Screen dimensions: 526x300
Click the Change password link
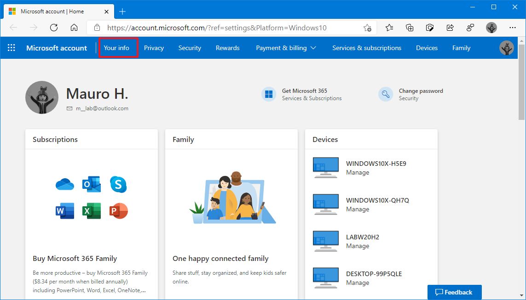421,91
